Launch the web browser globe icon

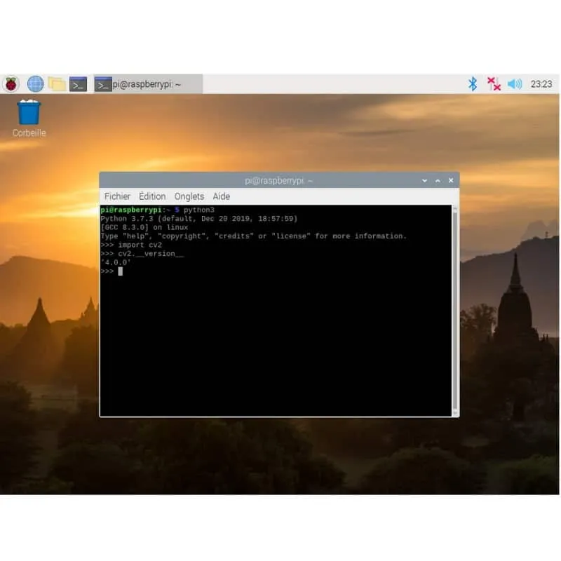coord(35,84)
